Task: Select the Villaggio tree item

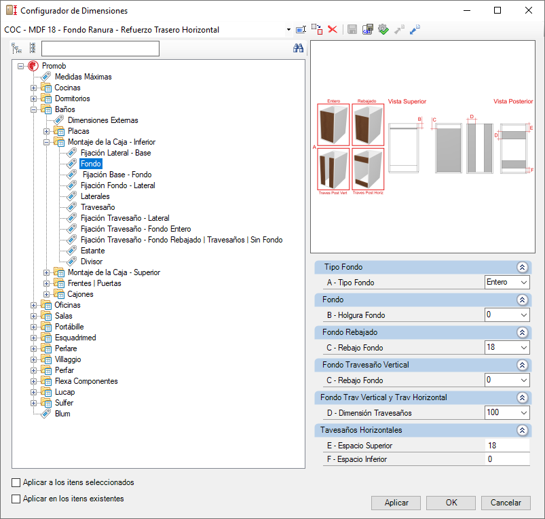Action: [x=68, y=359]
